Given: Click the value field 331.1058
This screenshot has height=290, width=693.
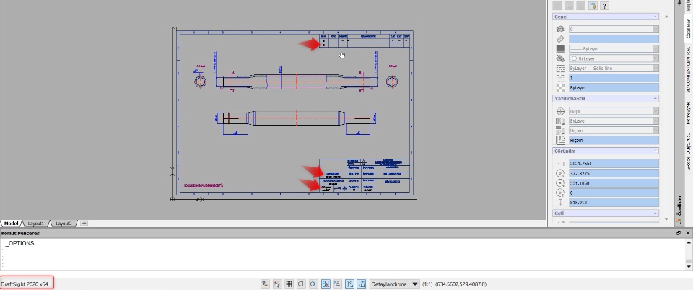Looking at the screenshot, I should (614, 183).
